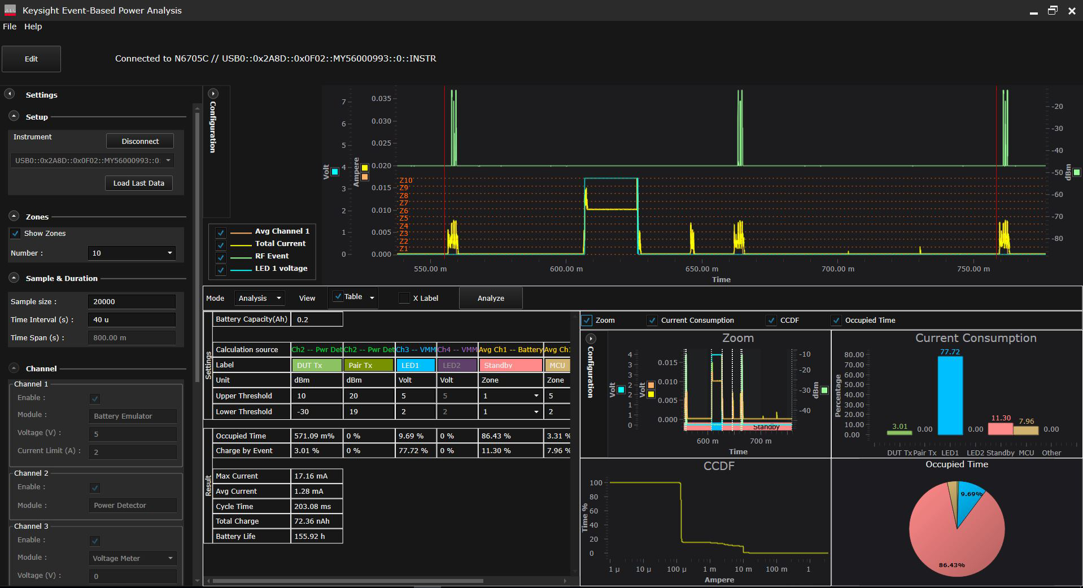Open the Zones Number dropdown
The height and width of the screenshot is (588, 1083).
click(x=131, y=253)
